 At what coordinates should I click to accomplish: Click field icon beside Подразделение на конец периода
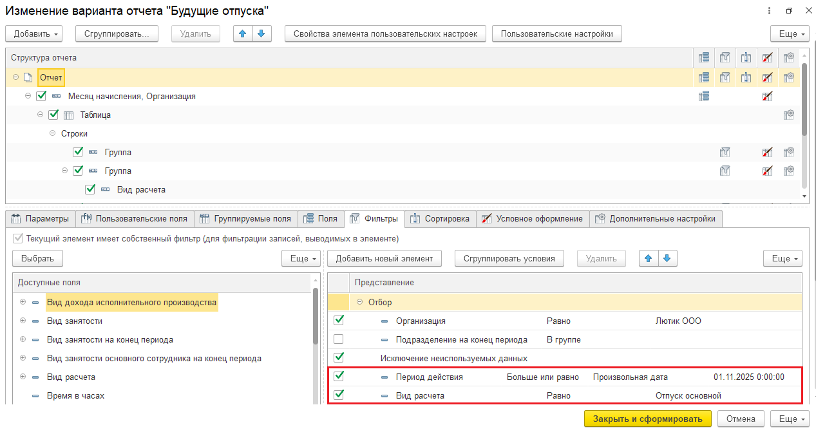(x=384, y=339)
